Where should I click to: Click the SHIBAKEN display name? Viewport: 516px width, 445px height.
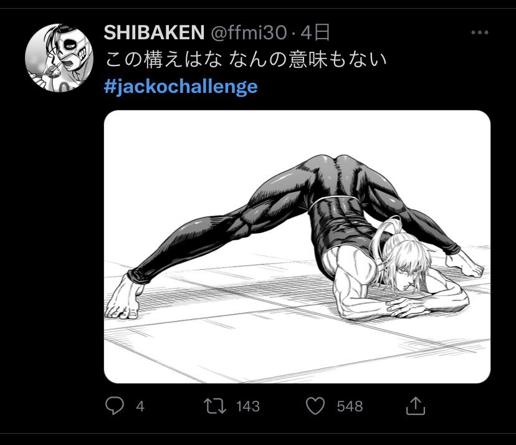pos(153,32)
